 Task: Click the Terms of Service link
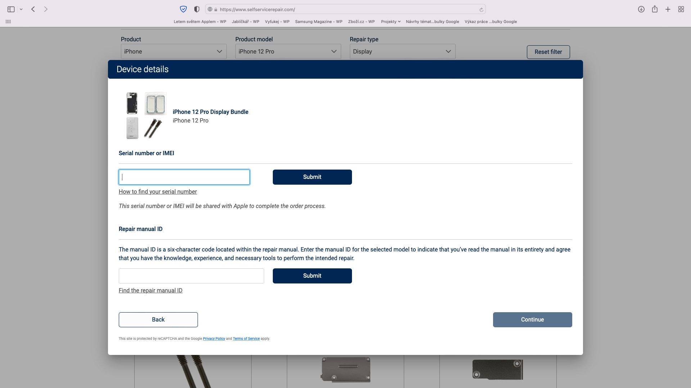[246, 338]
